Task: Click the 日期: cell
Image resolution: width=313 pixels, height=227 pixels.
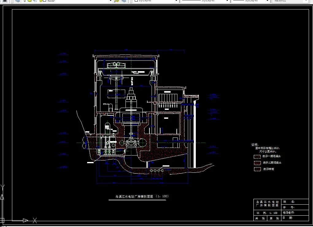Action: tap(295, 218)
